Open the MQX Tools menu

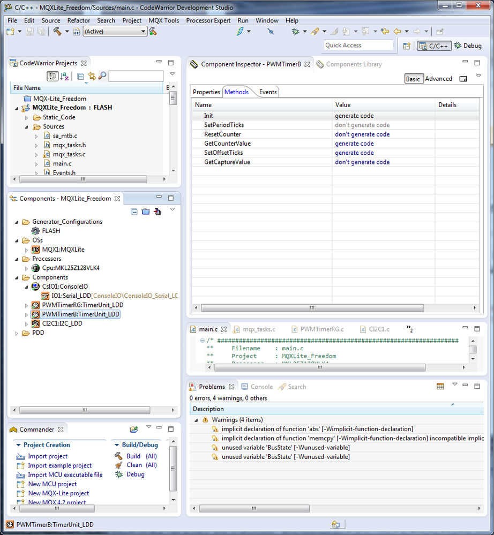163,20
